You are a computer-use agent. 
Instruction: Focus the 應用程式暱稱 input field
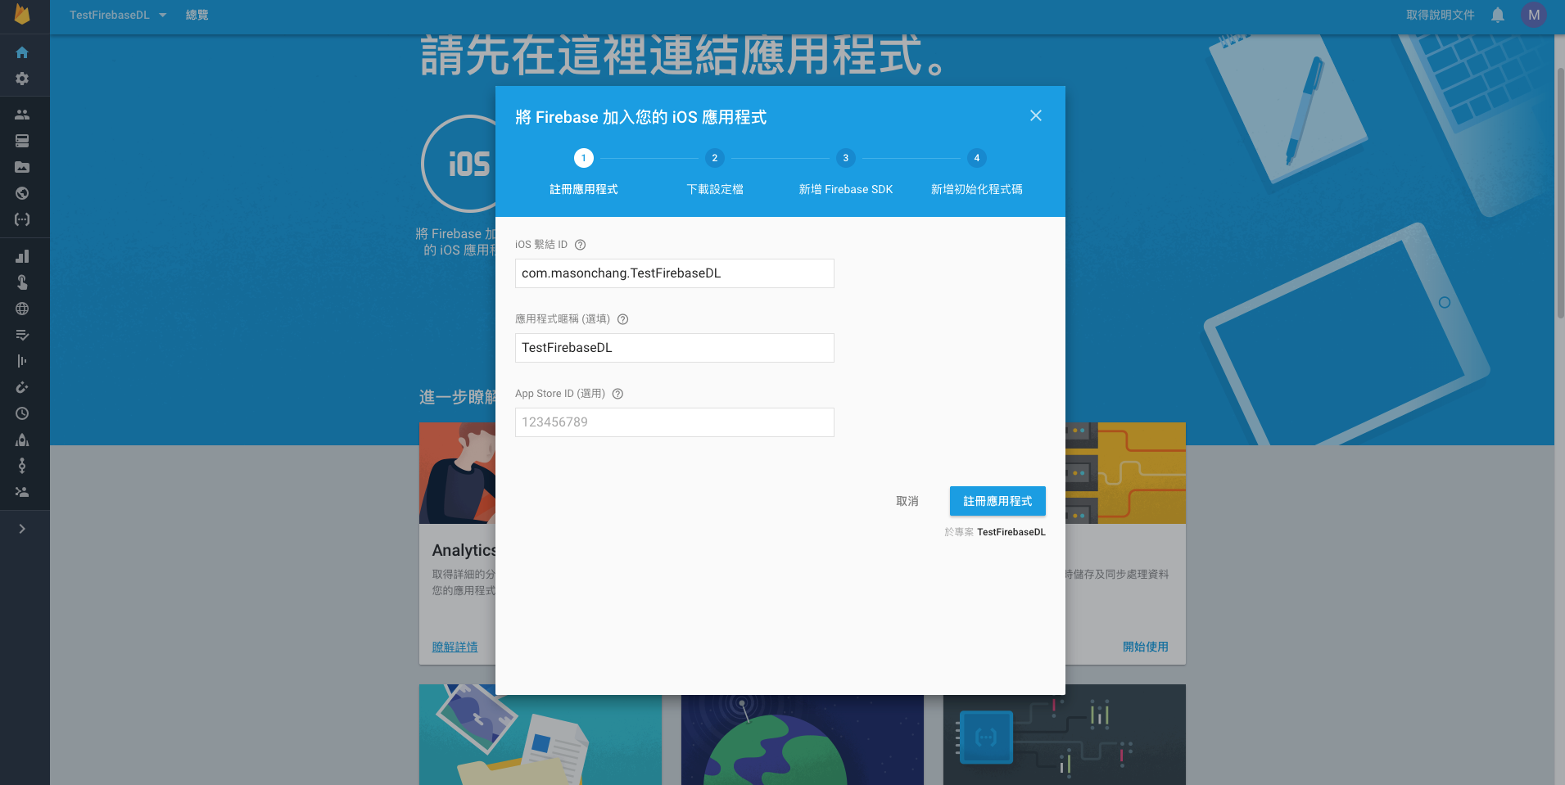(x=675, y=348)
